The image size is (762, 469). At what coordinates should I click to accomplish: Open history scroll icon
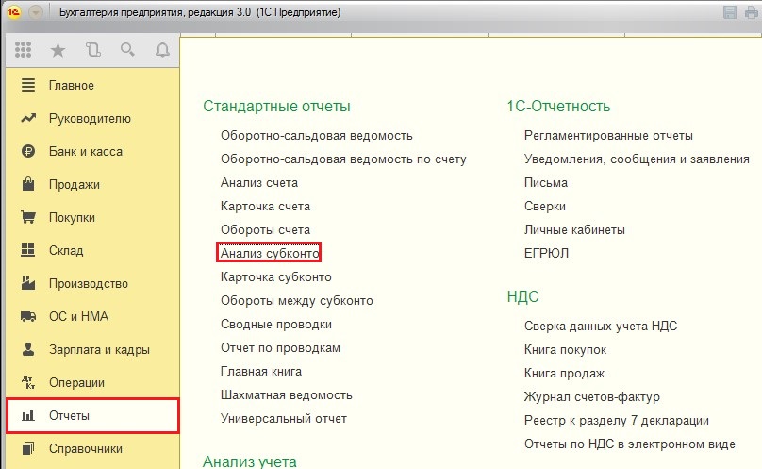[92, 50]
